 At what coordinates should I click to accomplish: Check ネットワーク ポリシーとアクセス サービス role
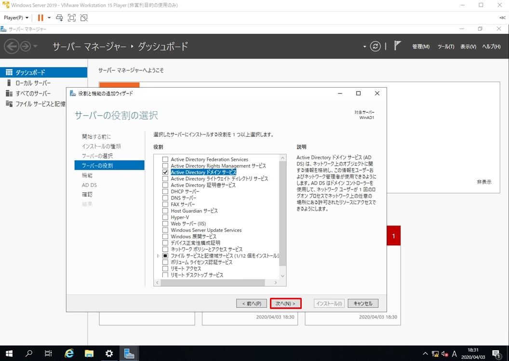(165, 249)
